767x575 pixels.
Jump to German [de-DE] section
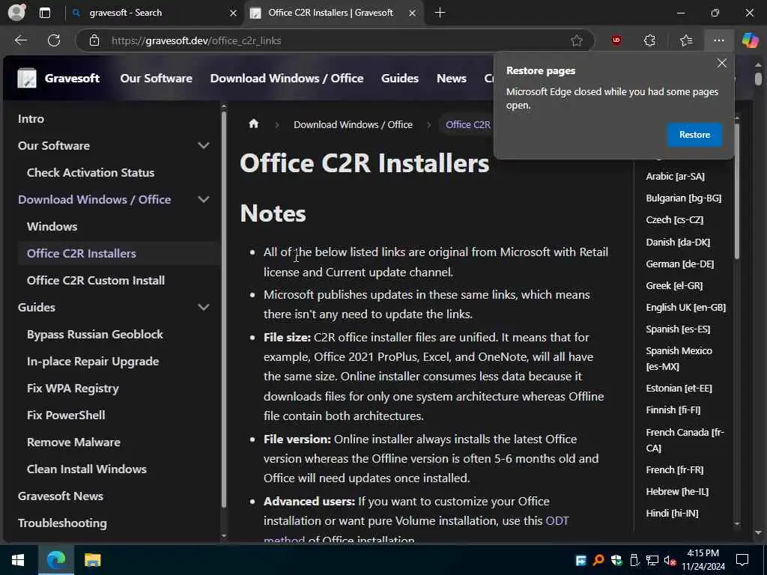coord(679,264)
